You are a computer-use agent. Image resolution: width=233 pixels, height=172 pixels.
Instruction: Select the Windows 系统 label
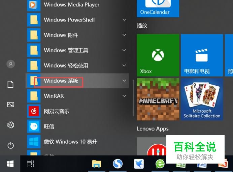pos(61,81)
